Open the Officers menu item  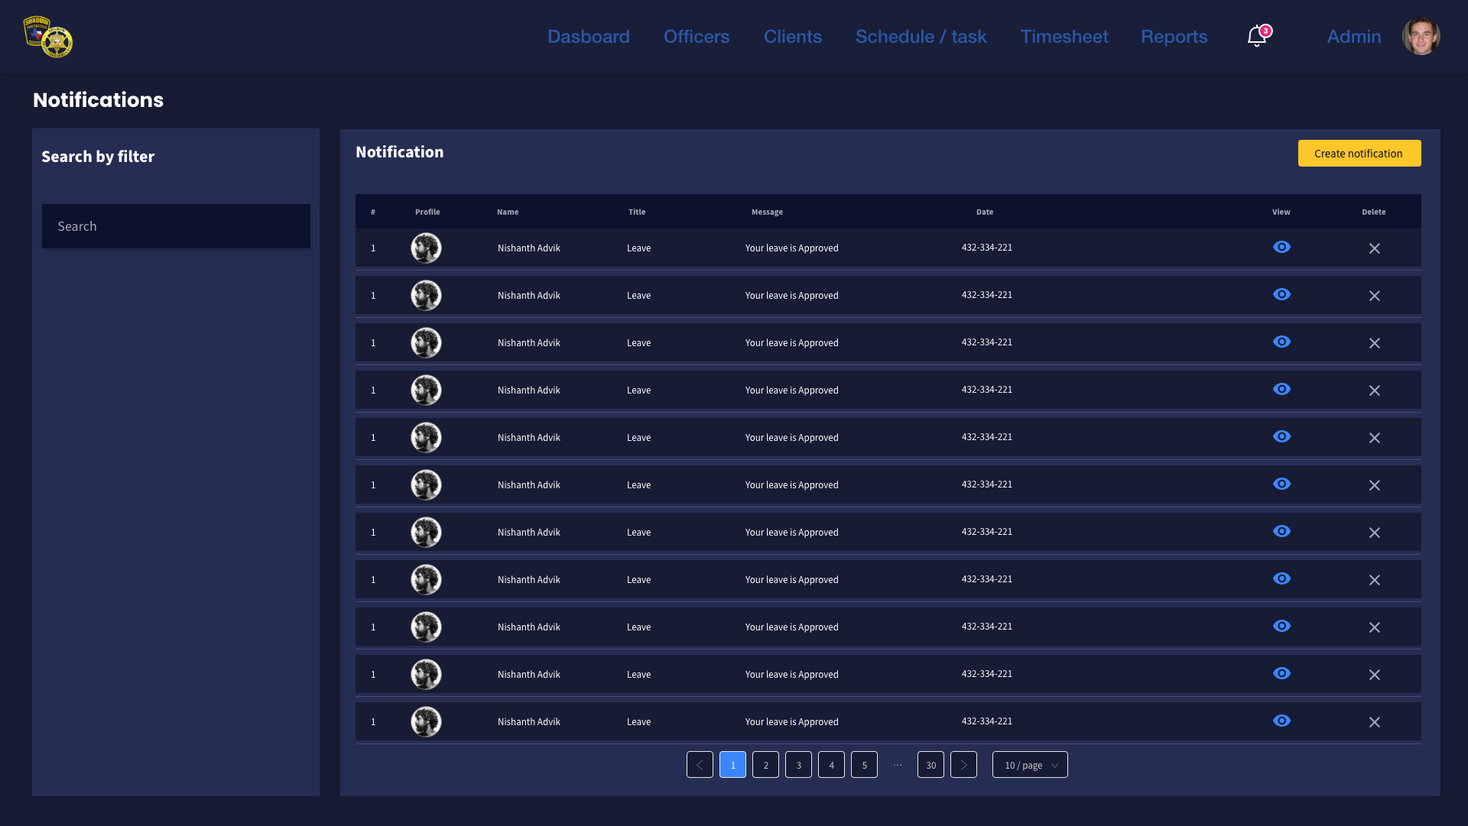pos(696,37)
